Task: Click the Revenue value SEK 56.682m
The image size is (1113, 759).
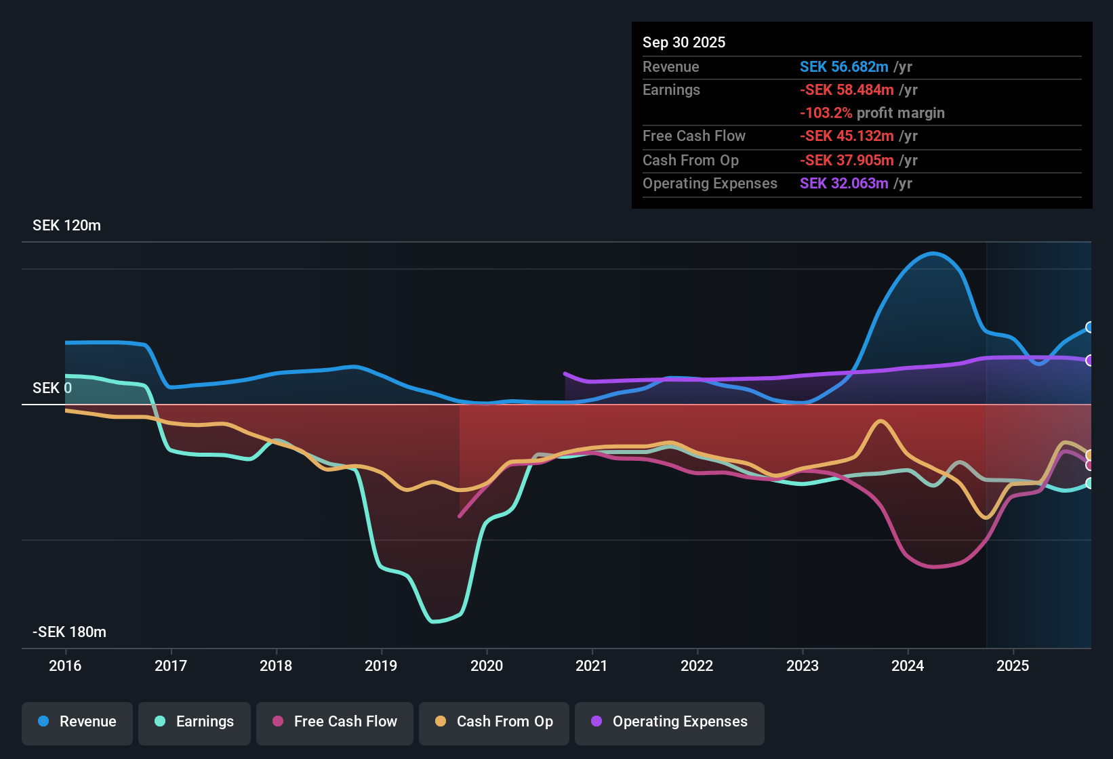Action: pos(844,66)
